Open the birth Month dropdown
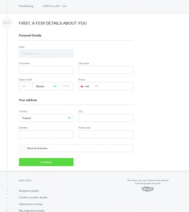The width and height of the screenshot is (189, 212). [x=45, y=86]
